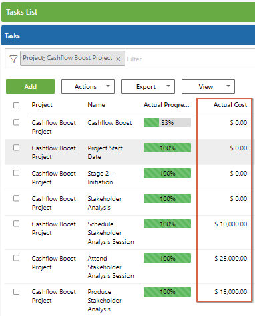Image resolution: width=255 pixels, height=316 pixels.
Task: Check the Project Start Date row checkbox
Action: coord(16,148)
